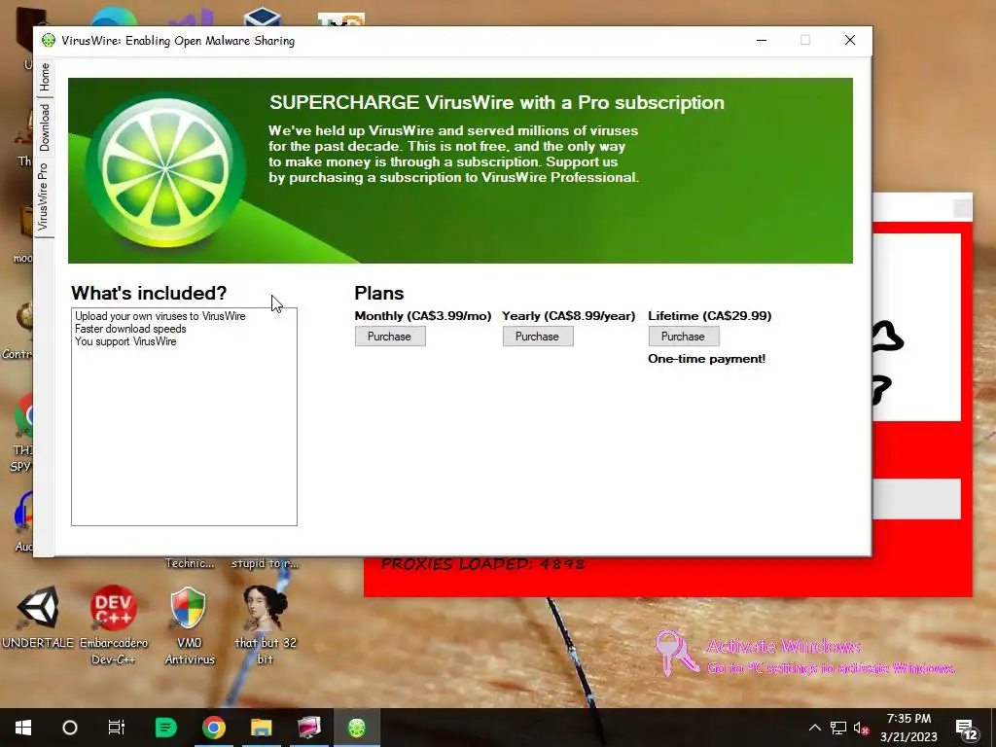Click 'PROXIES LOADED: 4898' in red window
The height and width of the screenshot is (747, 996).
pyautogui.click(x=482, y=565)
